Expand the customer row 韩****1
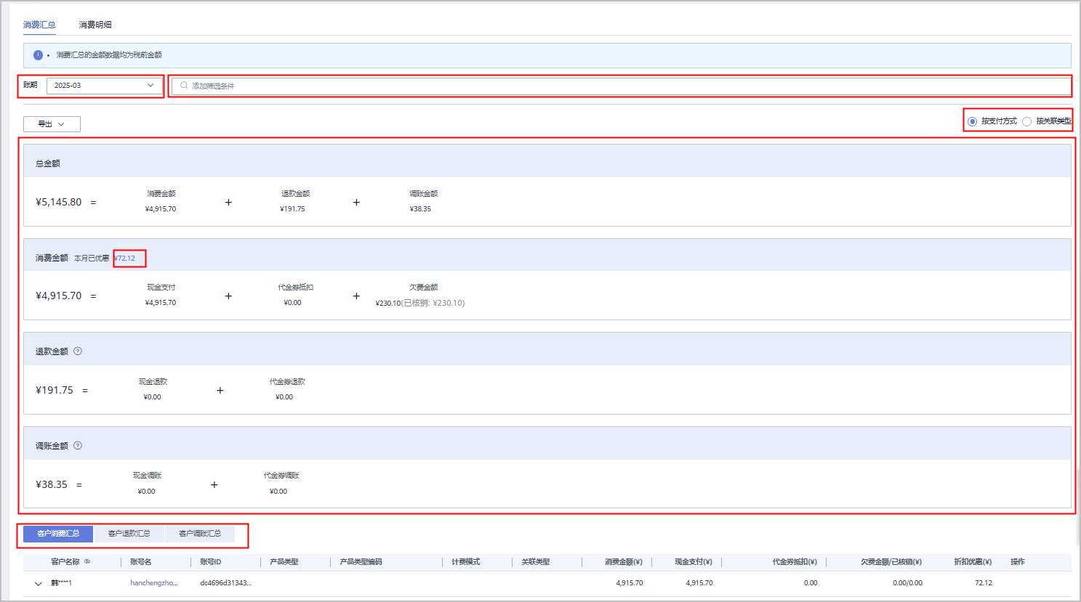1081x602 pixels. (x=38, y=583)
